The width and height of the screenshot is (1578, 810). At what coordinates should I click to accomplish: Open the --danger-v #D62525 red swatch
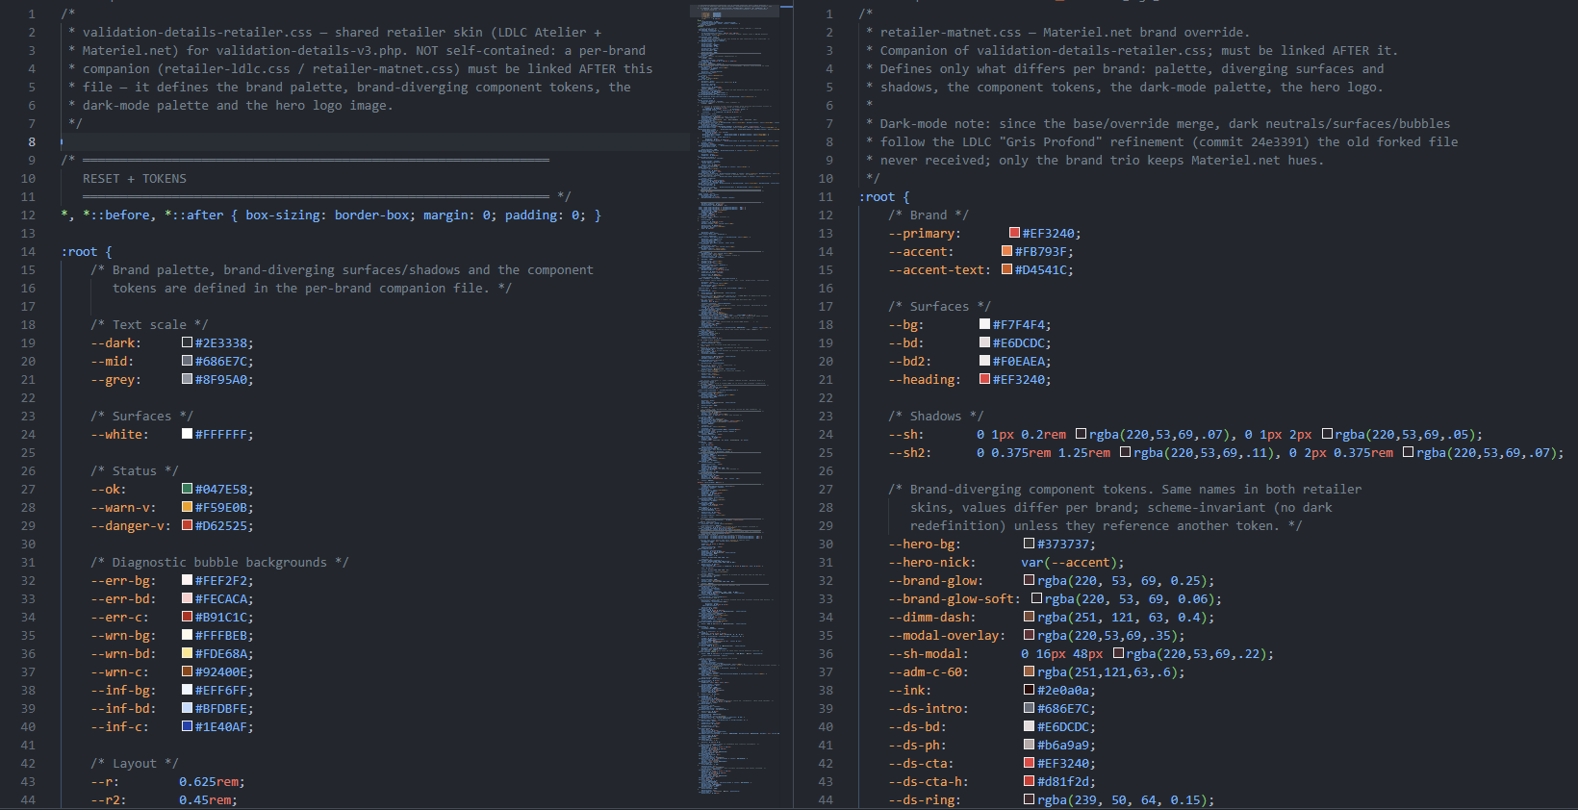pyautogui.click(x=187, y=525)
